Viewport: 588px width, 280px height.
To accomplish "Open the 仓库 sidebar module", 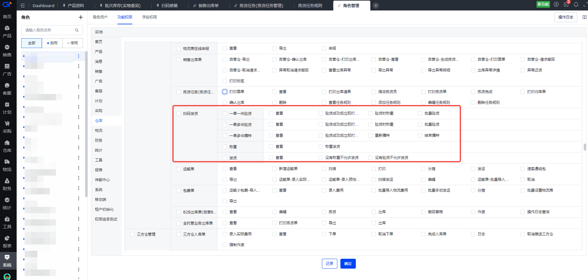I will 7,146.
